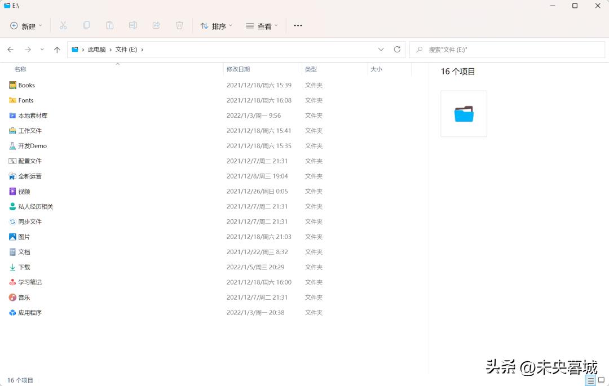This screenshot has height=386, width=609.
Task: Cut the selection using the scissors icon
Action: click(63, 25)
